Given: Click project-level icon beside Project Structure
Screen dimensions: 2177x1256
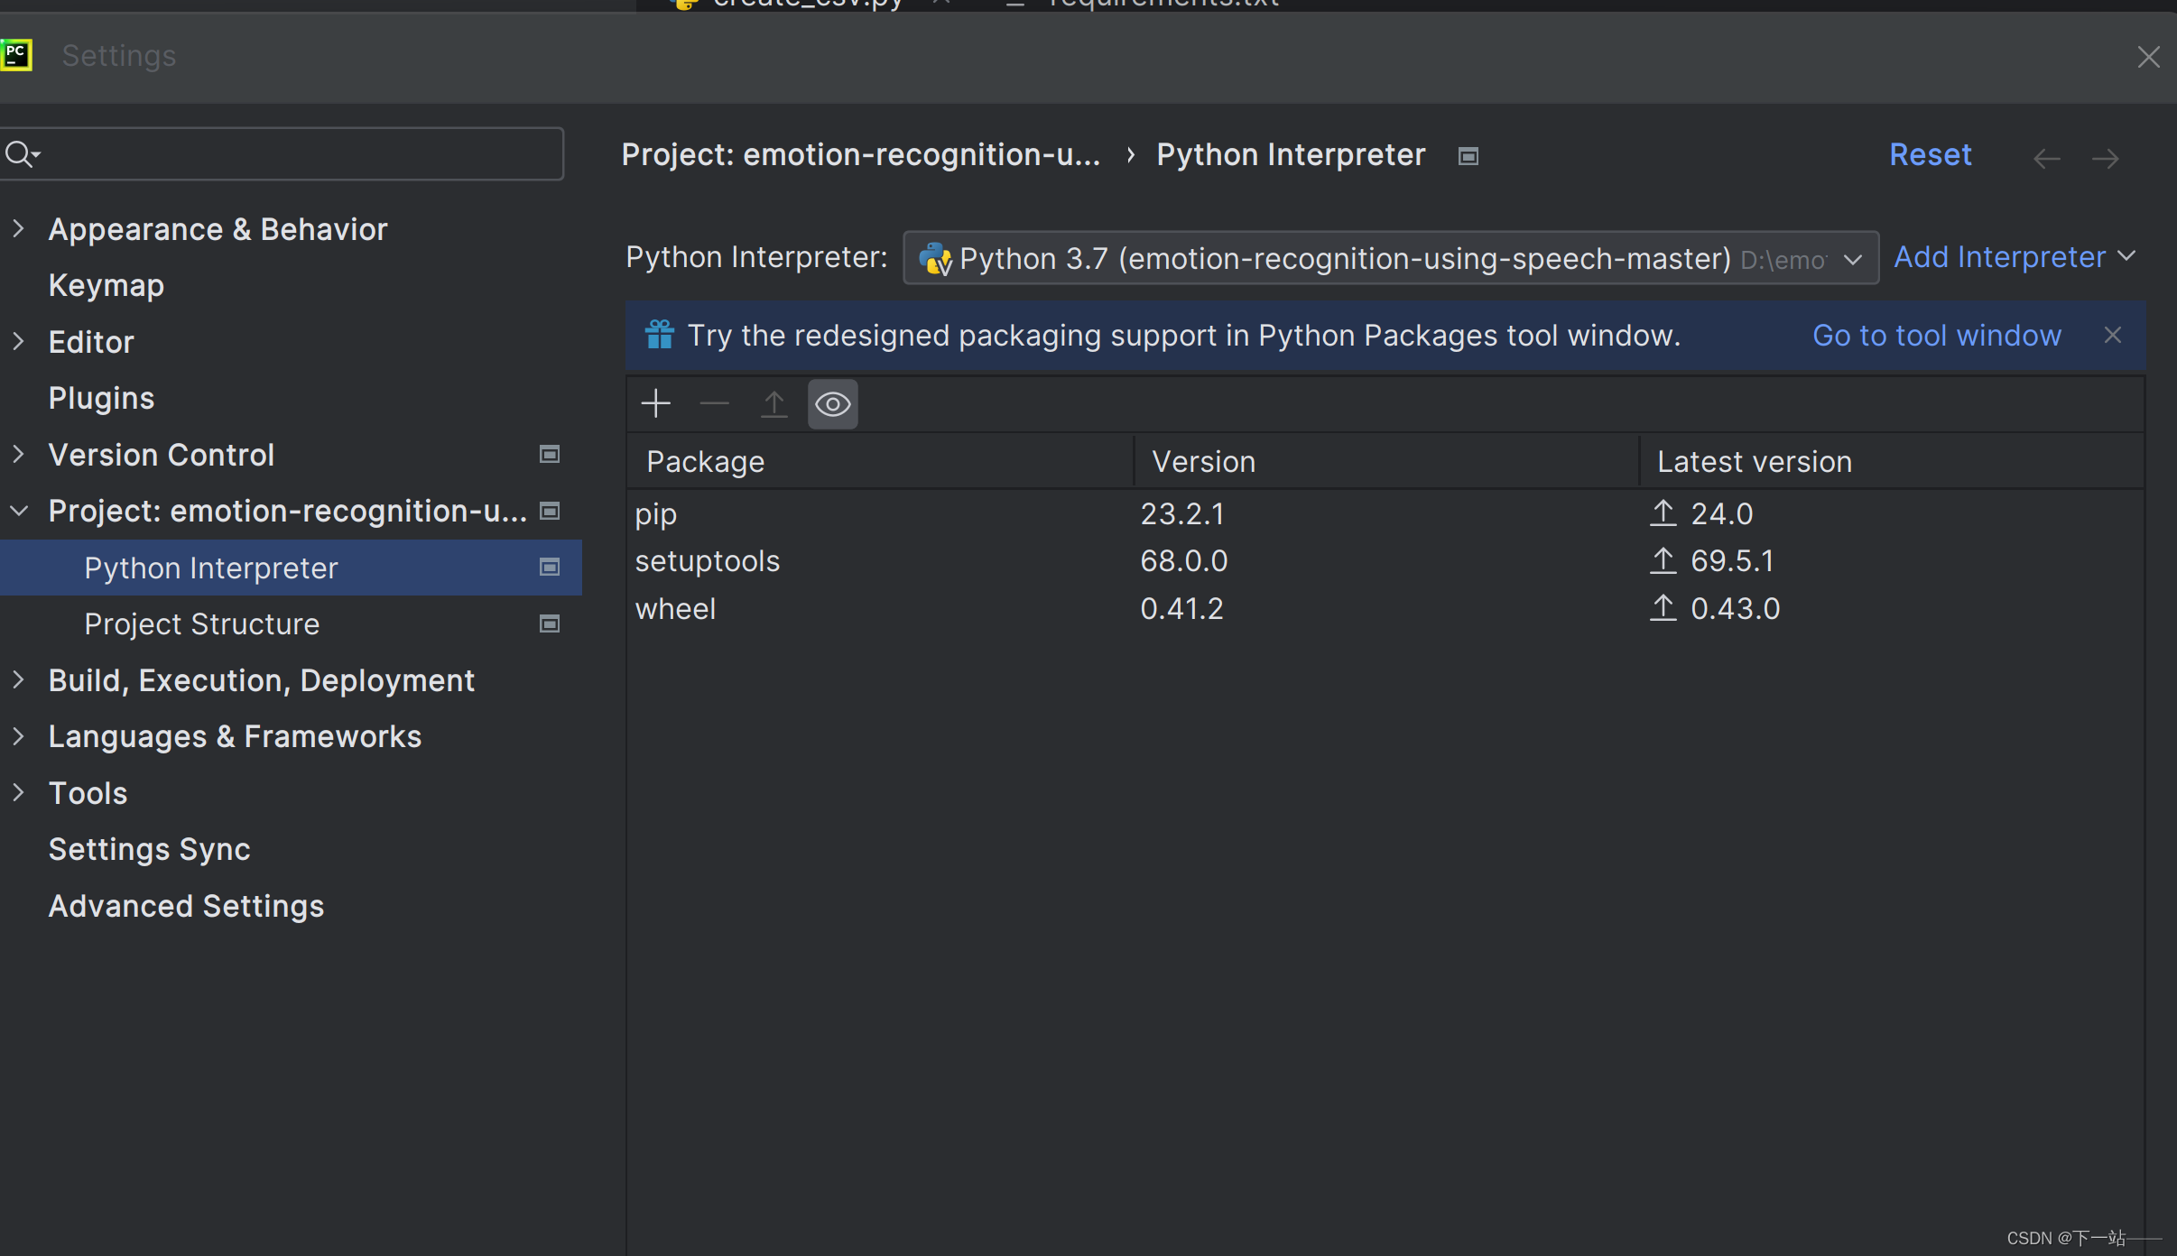Looking at the screenshot, I should click(x=549, y=623).
